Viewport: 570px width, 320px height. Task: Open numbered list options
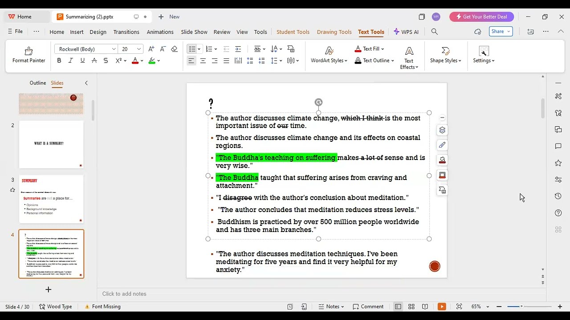pyautogui.click(x=216, y=49)
